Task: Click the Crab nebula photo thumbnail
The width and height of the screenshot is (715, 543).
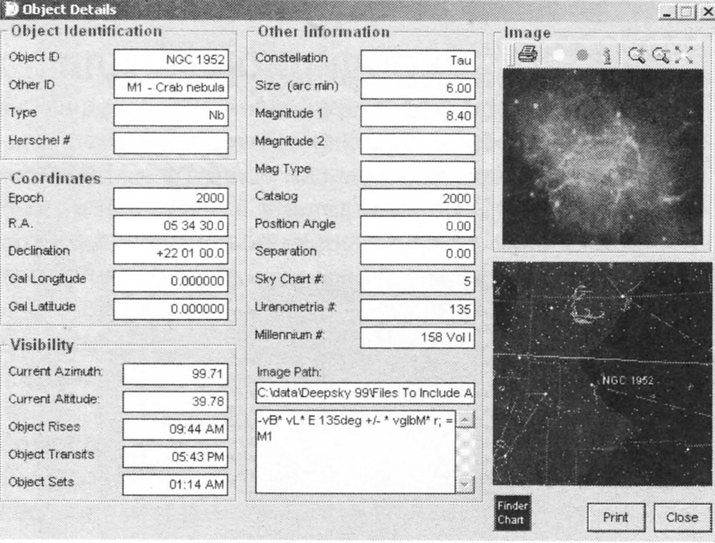Action: (x=602, y=157)
